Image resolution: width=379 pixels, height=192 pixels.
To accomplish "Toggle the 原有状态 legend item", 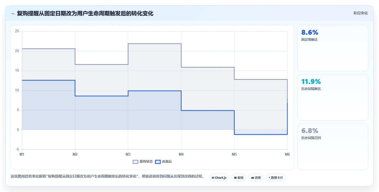I will pos(143,162).
